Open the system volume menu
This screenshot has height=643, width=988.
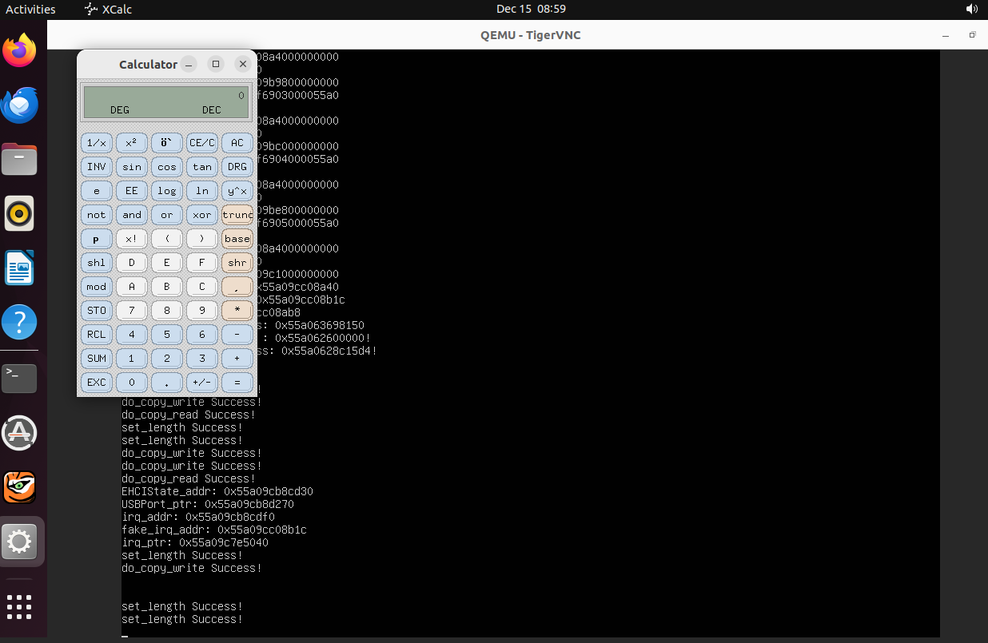(x=971, y=10)
